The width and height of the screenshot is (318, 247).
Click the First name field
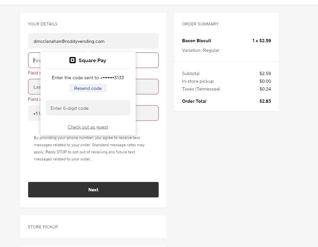(x=147, y=60)
